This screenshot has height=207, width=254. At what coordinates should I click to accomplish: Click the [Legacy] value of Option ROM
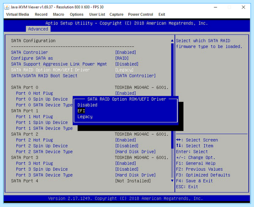click(x=124, y=70)
